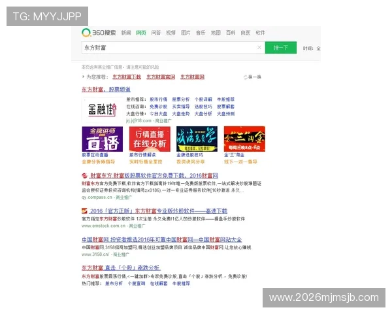Click the 股票互动直播 caption link

(x=95, y=155)
